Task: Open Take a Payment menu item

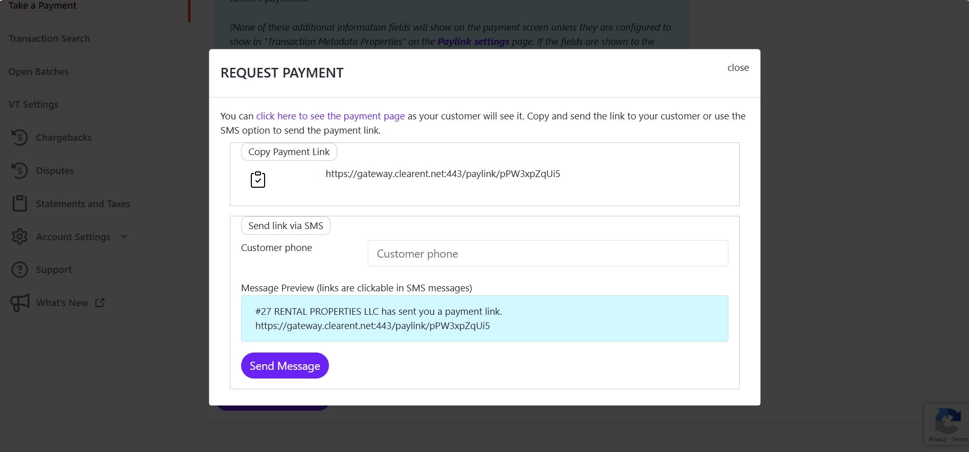Action: click(x=42, y=6)
